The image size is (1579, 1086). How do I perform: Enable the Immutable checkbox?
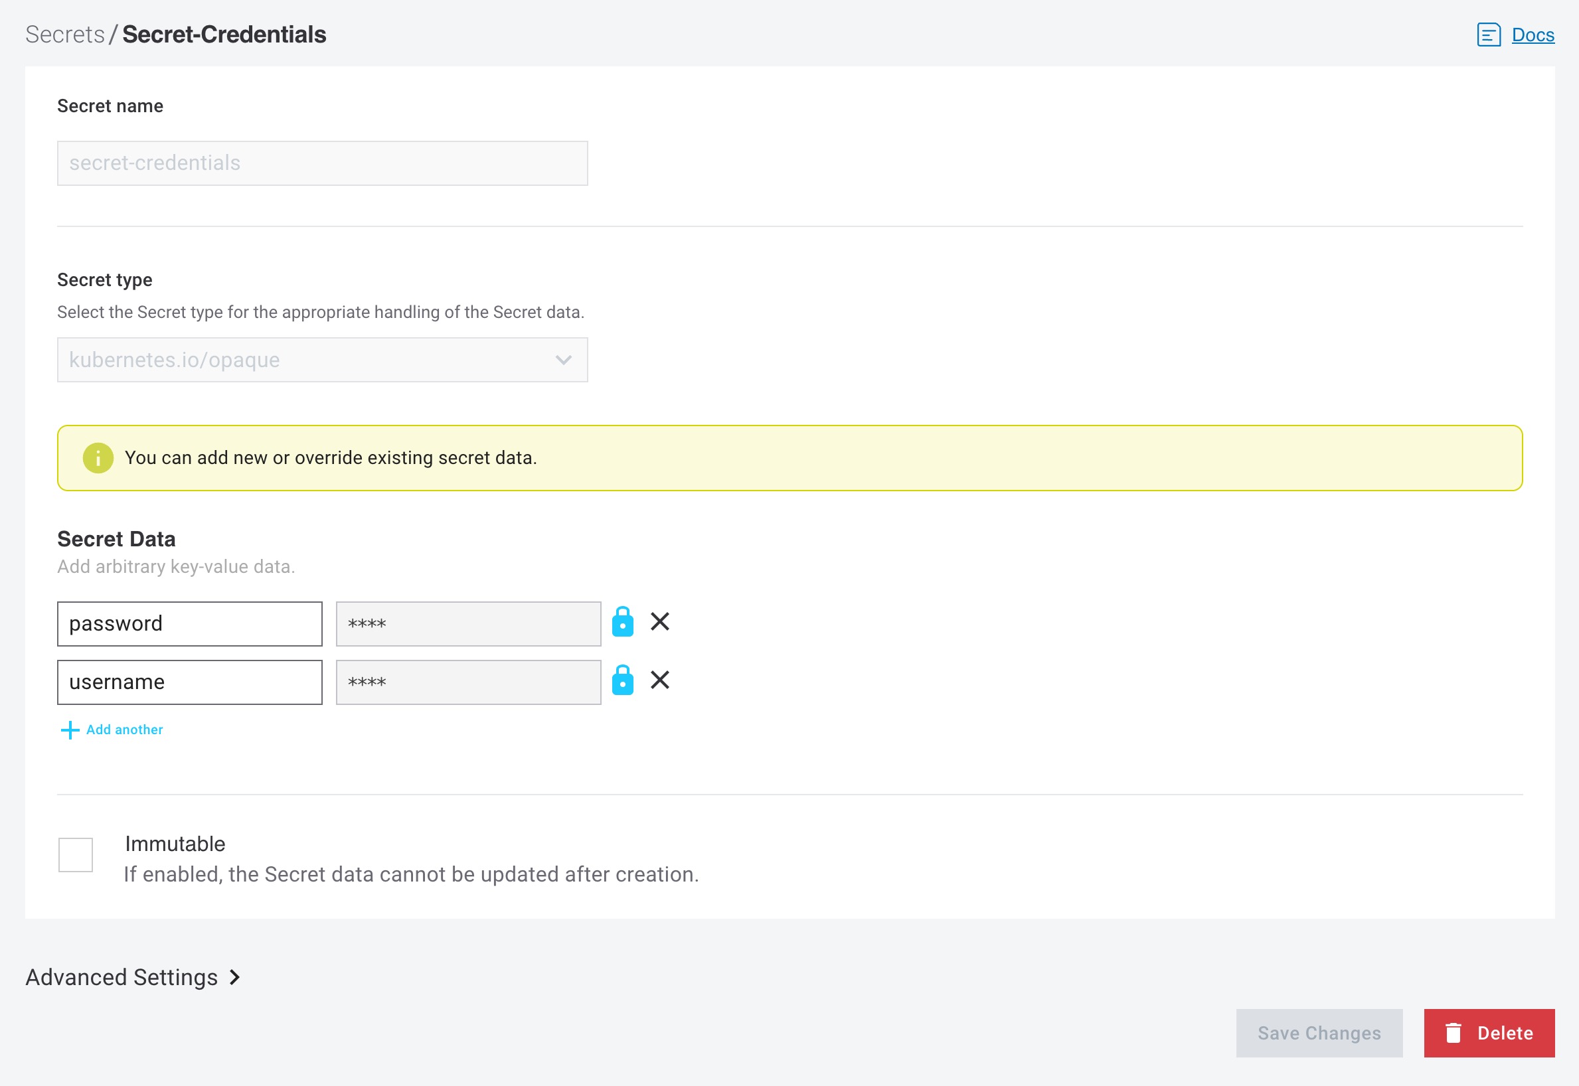pyautogui.click(x=76, y=854)
